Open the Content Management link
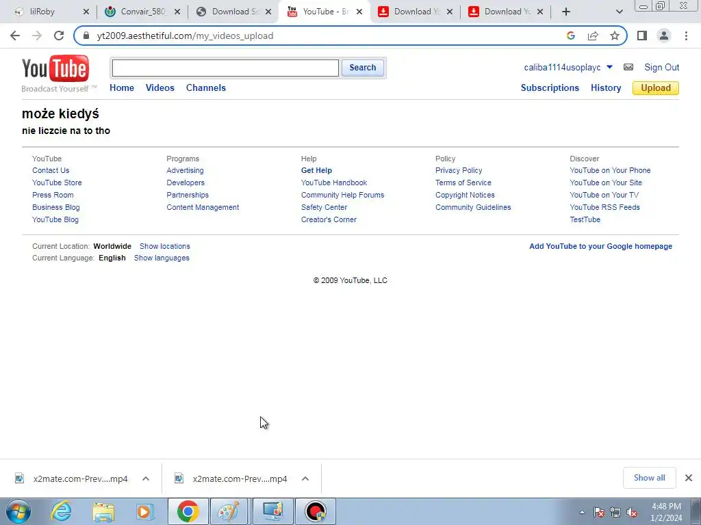This screenshot has width=701, height=525. (203, 207)
